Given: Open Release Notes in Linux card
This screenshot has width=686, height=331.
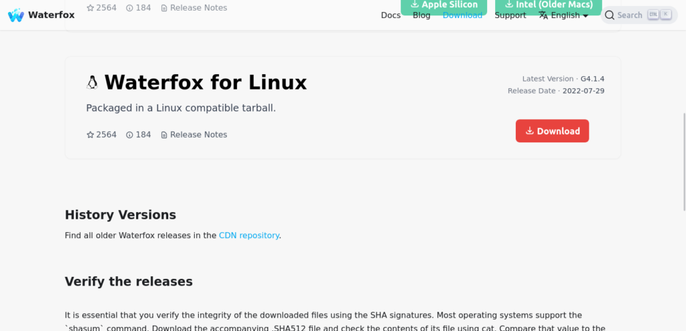Looking at the screenshot, I should [x=198, y=134].
